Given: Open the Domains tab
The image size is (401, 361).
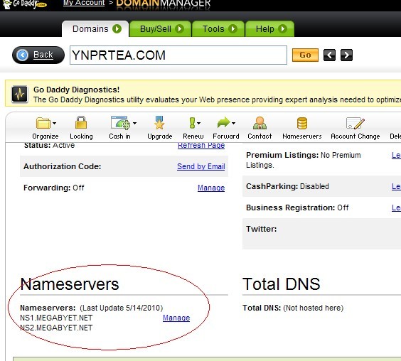Looking at the screenshot, I should 95,29.
